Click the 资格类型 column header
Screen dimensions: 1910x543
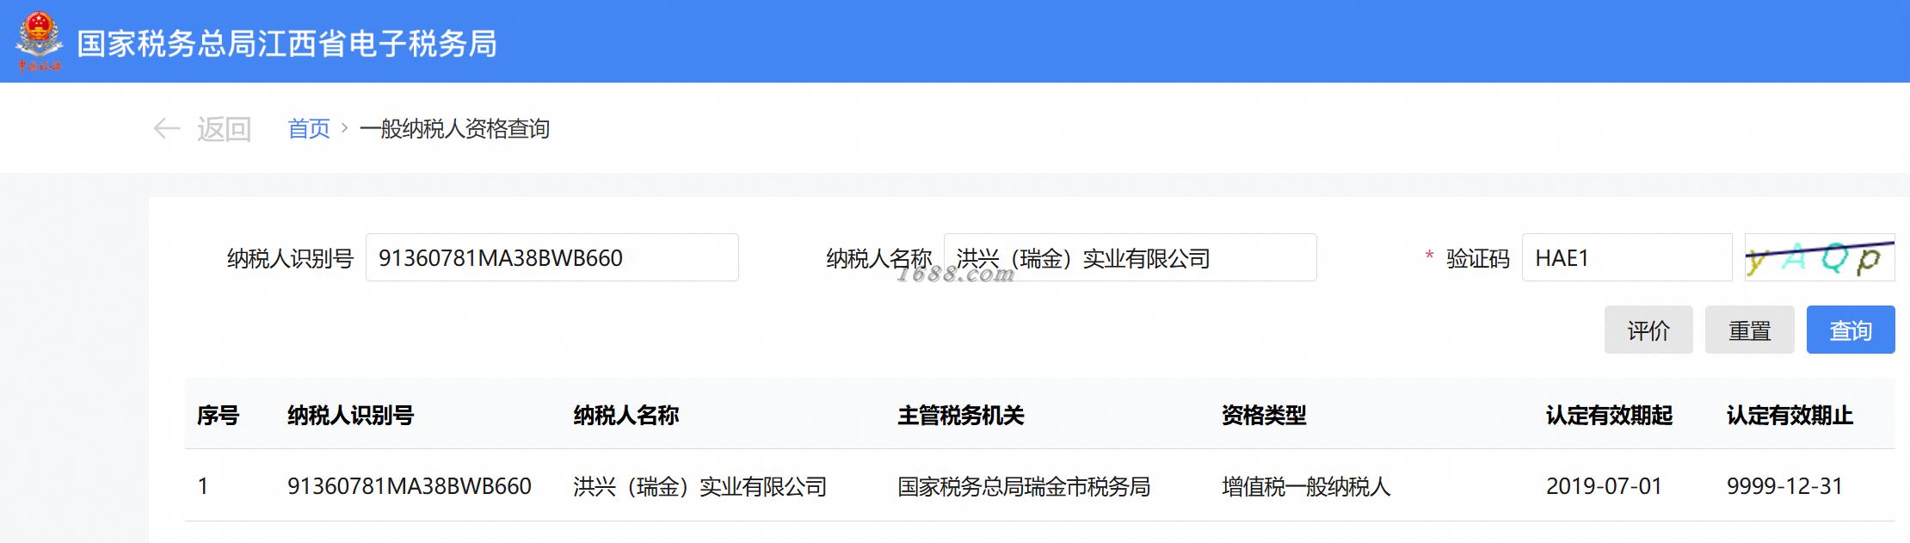(1264, 416)
